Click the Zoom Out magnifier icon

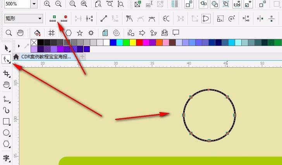pos(58,4)
